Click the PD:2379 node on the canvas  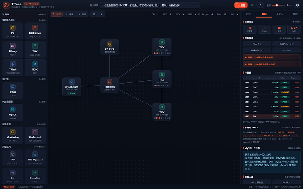point(110,47)
